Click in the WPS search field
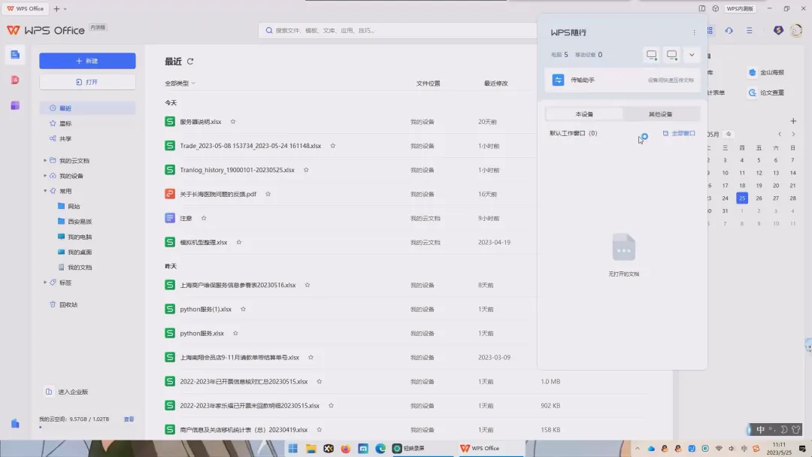812x457 pixels. [398, 31]
